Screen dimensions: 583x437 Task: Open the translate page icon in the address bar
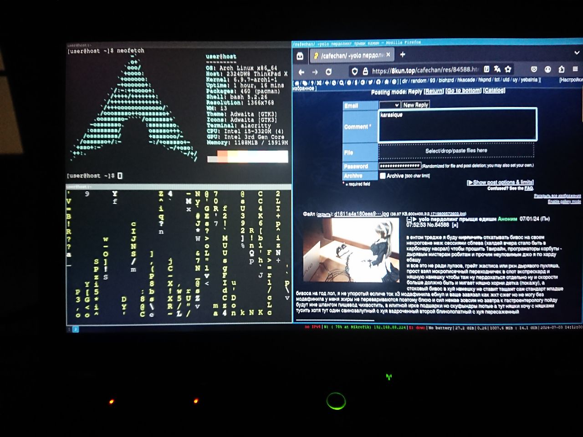(x=497, y=69)
